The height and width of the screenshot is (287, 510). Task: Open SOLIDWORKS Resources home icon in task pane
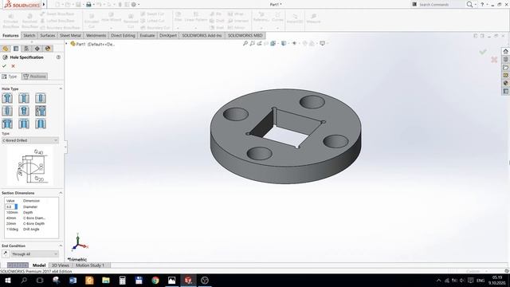point(505,51)
